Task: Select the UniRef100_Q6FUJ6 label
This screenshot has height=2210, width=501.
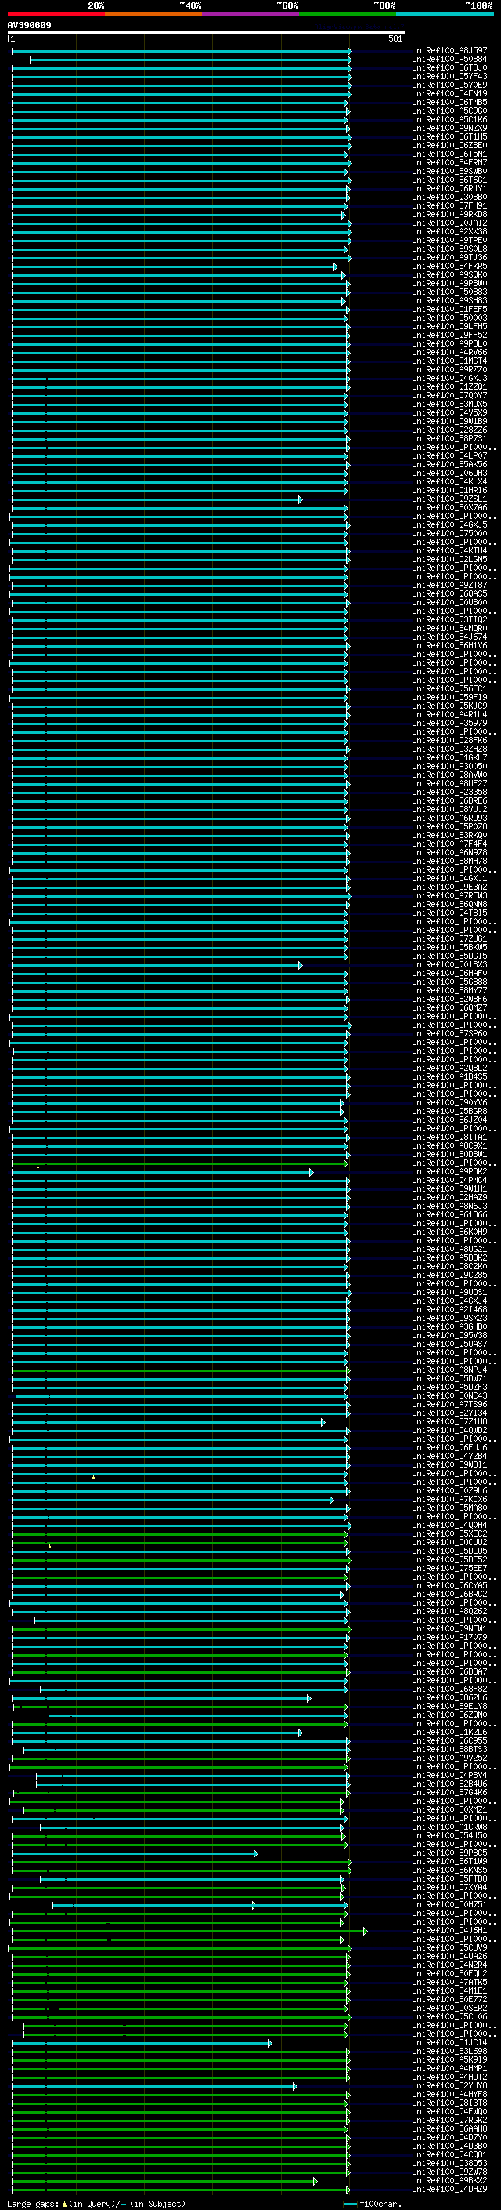Action: pos(449,1448)
